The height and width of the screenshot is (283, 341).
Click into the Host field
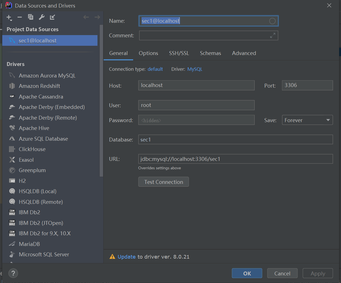point(196,85)
